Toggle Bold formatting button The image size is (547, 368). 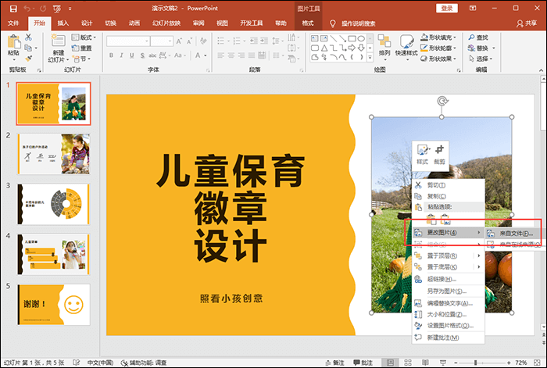111,55
